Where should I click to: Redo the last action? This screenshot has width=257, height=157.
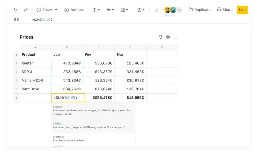coord(26,10)
